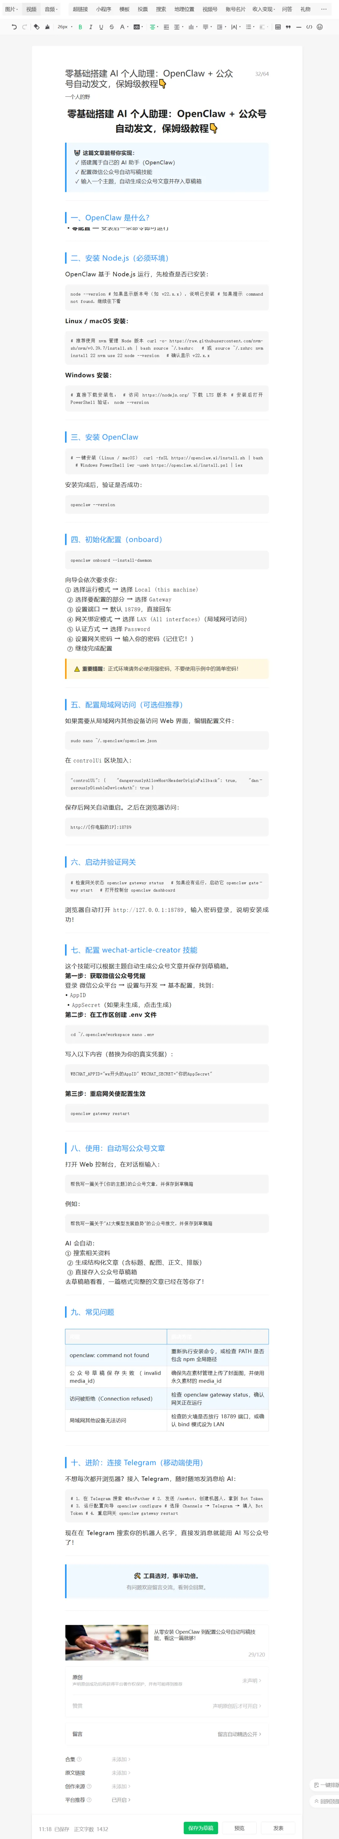Click the 发表 publish button
Image resolution: width=339 pixels, height=1839 pixels.
278,1828
